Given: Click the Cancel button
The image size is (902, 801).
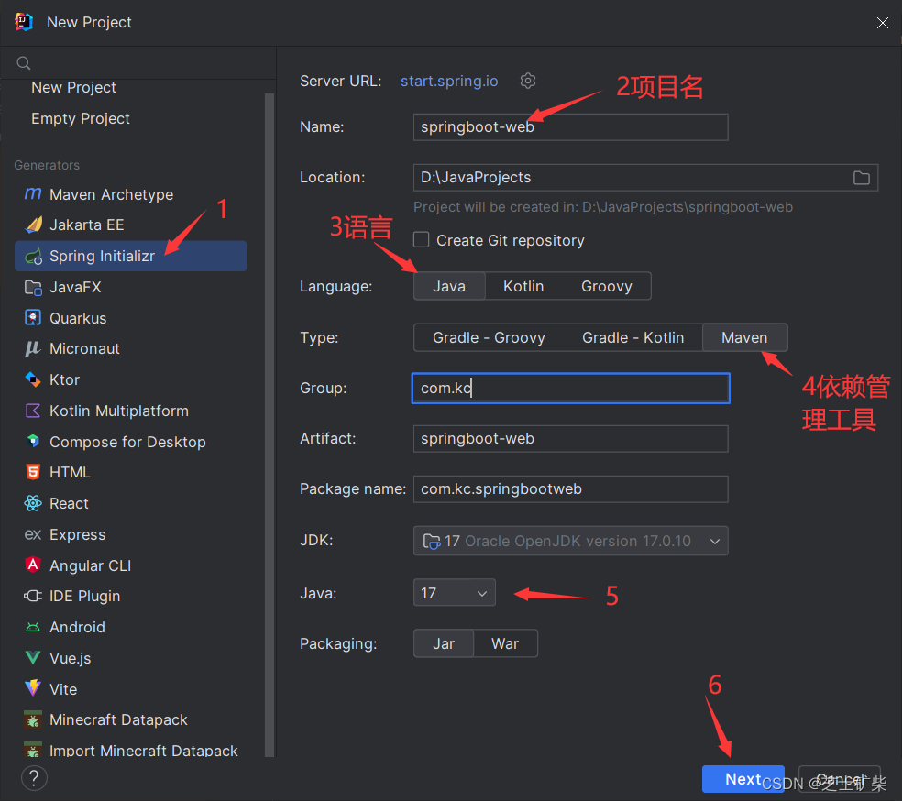Looking at the screenshot, I should click(x=840, y=779).
